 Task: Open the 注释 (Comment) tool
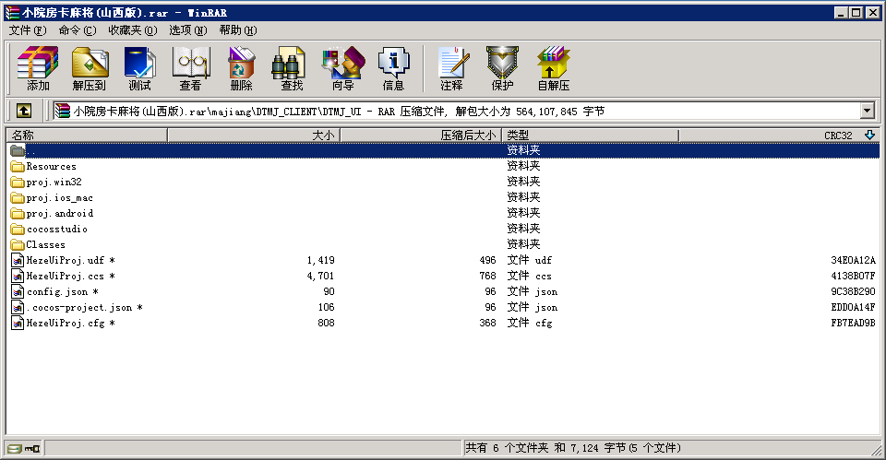coord(451,68)
